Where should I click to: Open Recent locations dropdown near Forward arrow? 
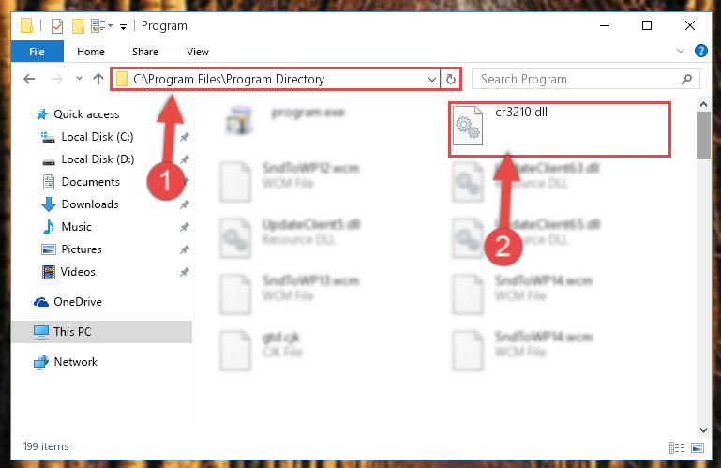79,79
